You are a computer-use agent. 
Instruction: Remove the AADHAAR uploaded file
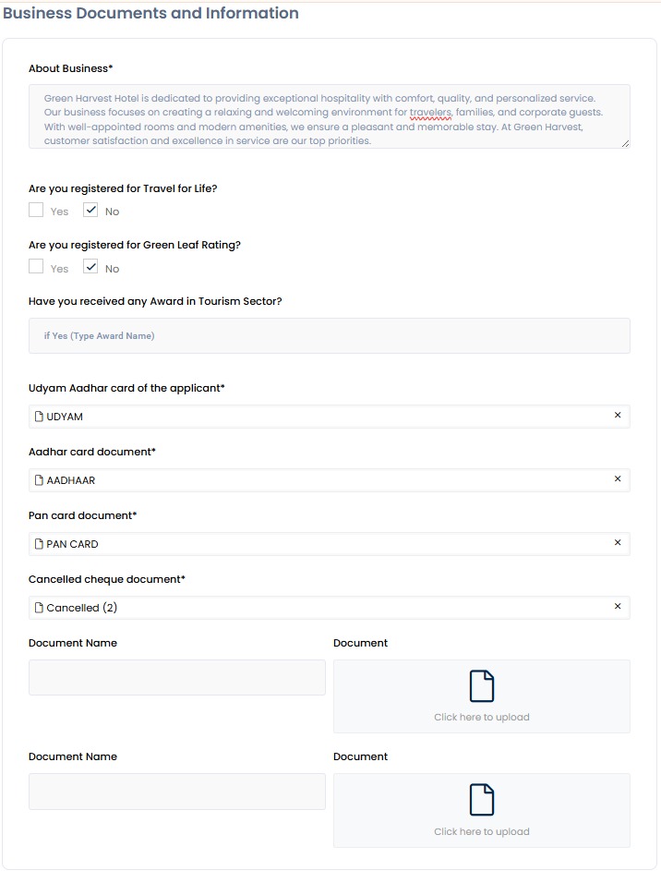click(618, 479)
